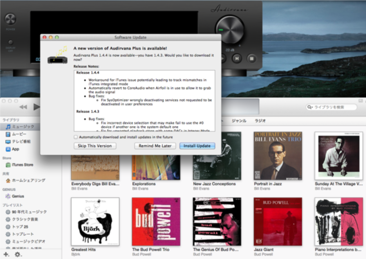Click the Skip This Version button
The height and width of the screenshot is (259, 366).
(x=95, y=146)
